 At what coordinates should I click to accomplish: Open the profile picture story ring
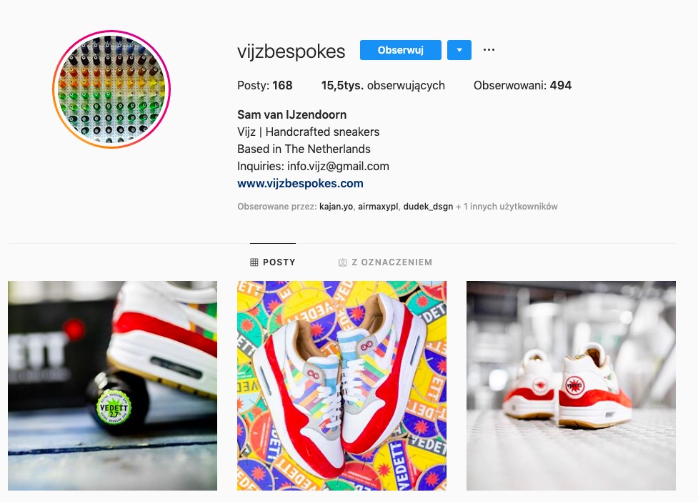point(111,89)
